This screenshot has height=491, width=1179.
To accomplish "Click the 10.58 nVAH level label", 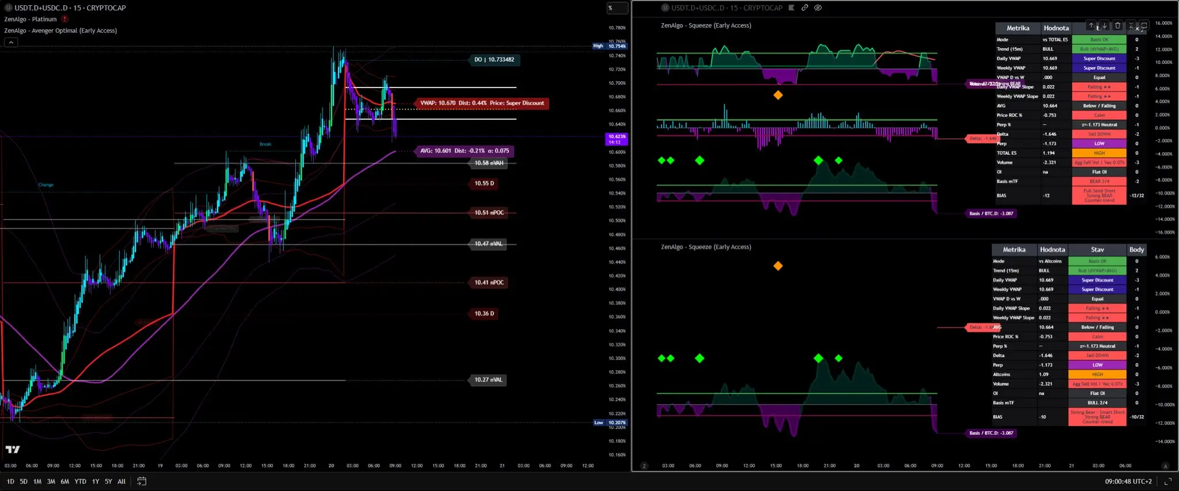I will click(489, 163).
